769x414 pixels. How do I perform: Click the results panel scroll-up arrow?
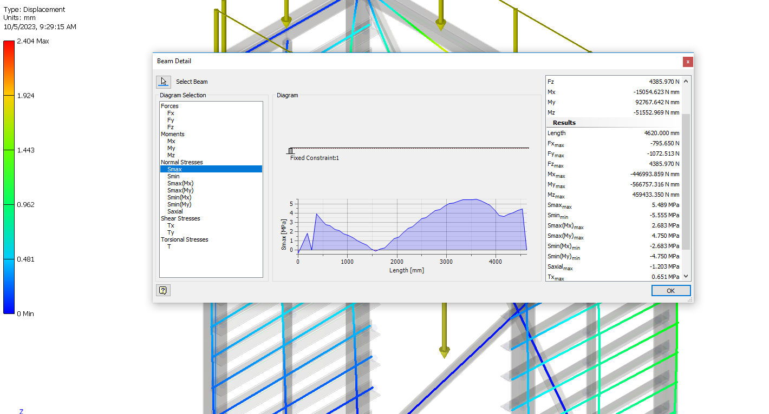686,81
